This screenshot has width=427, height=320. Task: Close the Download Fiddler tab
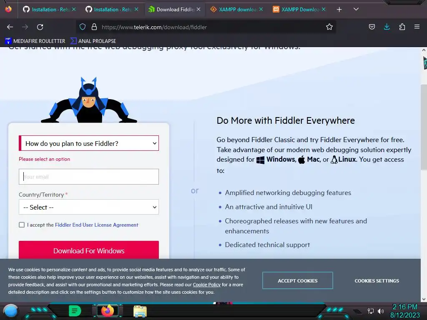coord(198,9)
